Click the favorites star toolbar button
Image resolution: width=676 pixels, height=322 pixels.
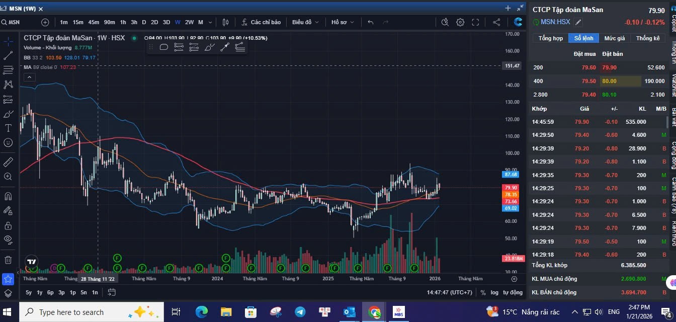8,279
